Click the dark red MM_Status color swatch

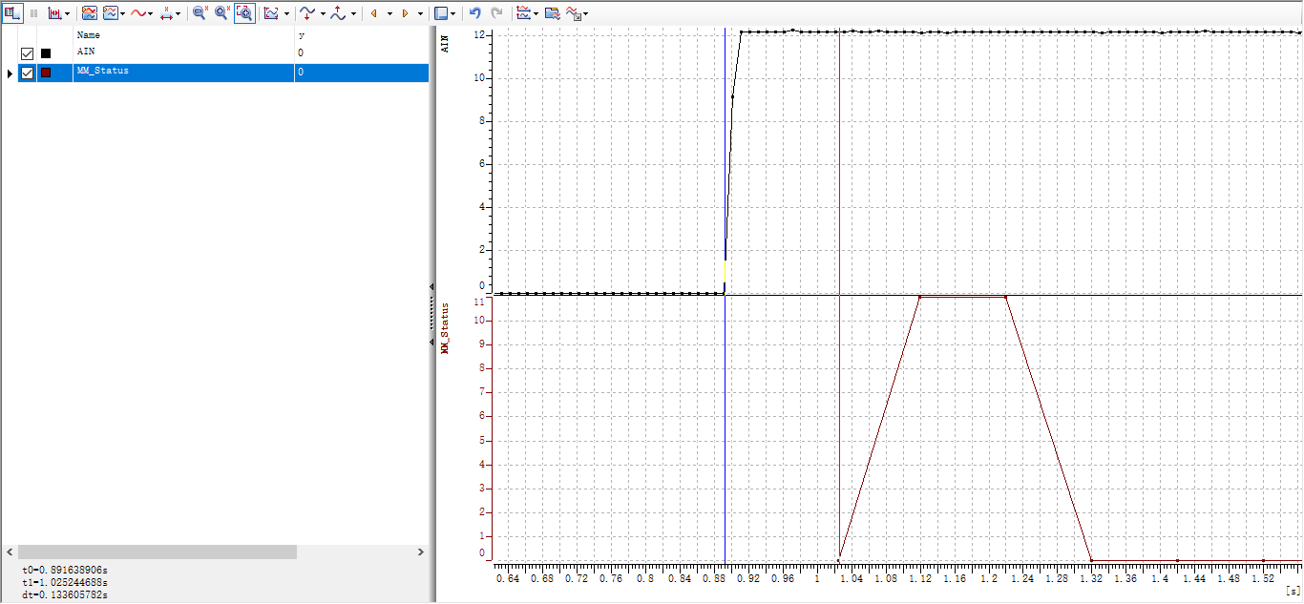click(x=46, y=73)
